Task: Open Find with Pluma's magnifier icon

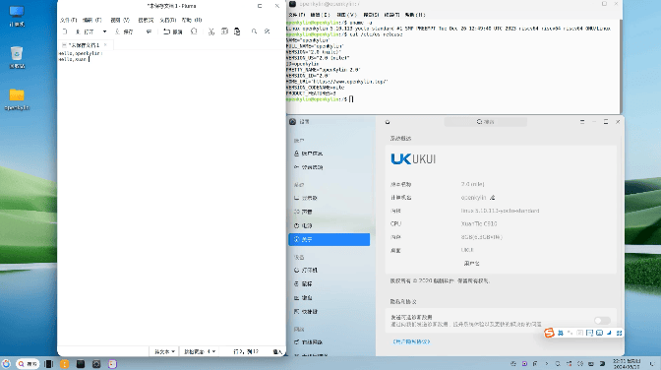Action: [x=254, y=31]
